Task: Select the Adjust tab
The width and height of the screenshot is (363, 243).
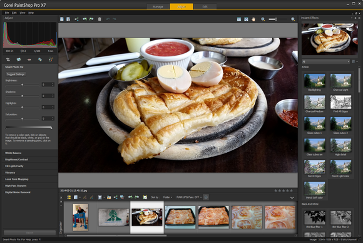Action: coord(181,6)
